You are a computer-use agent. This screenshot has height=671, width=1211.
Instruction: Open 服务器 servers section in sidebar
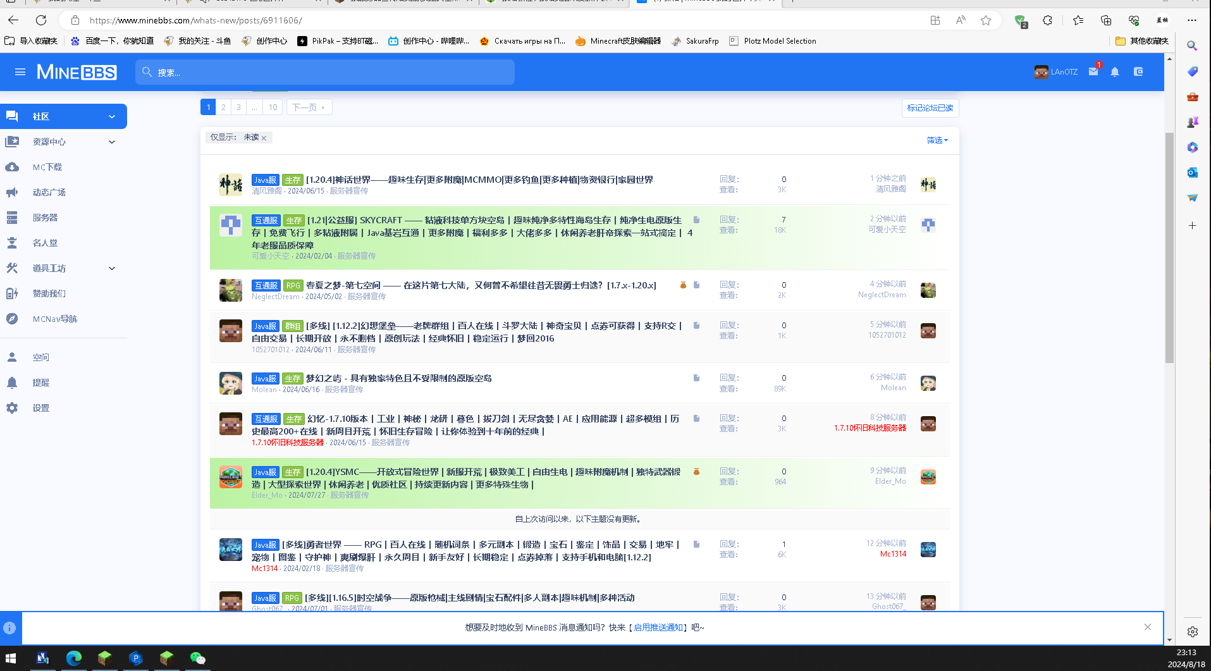[45, 218]
